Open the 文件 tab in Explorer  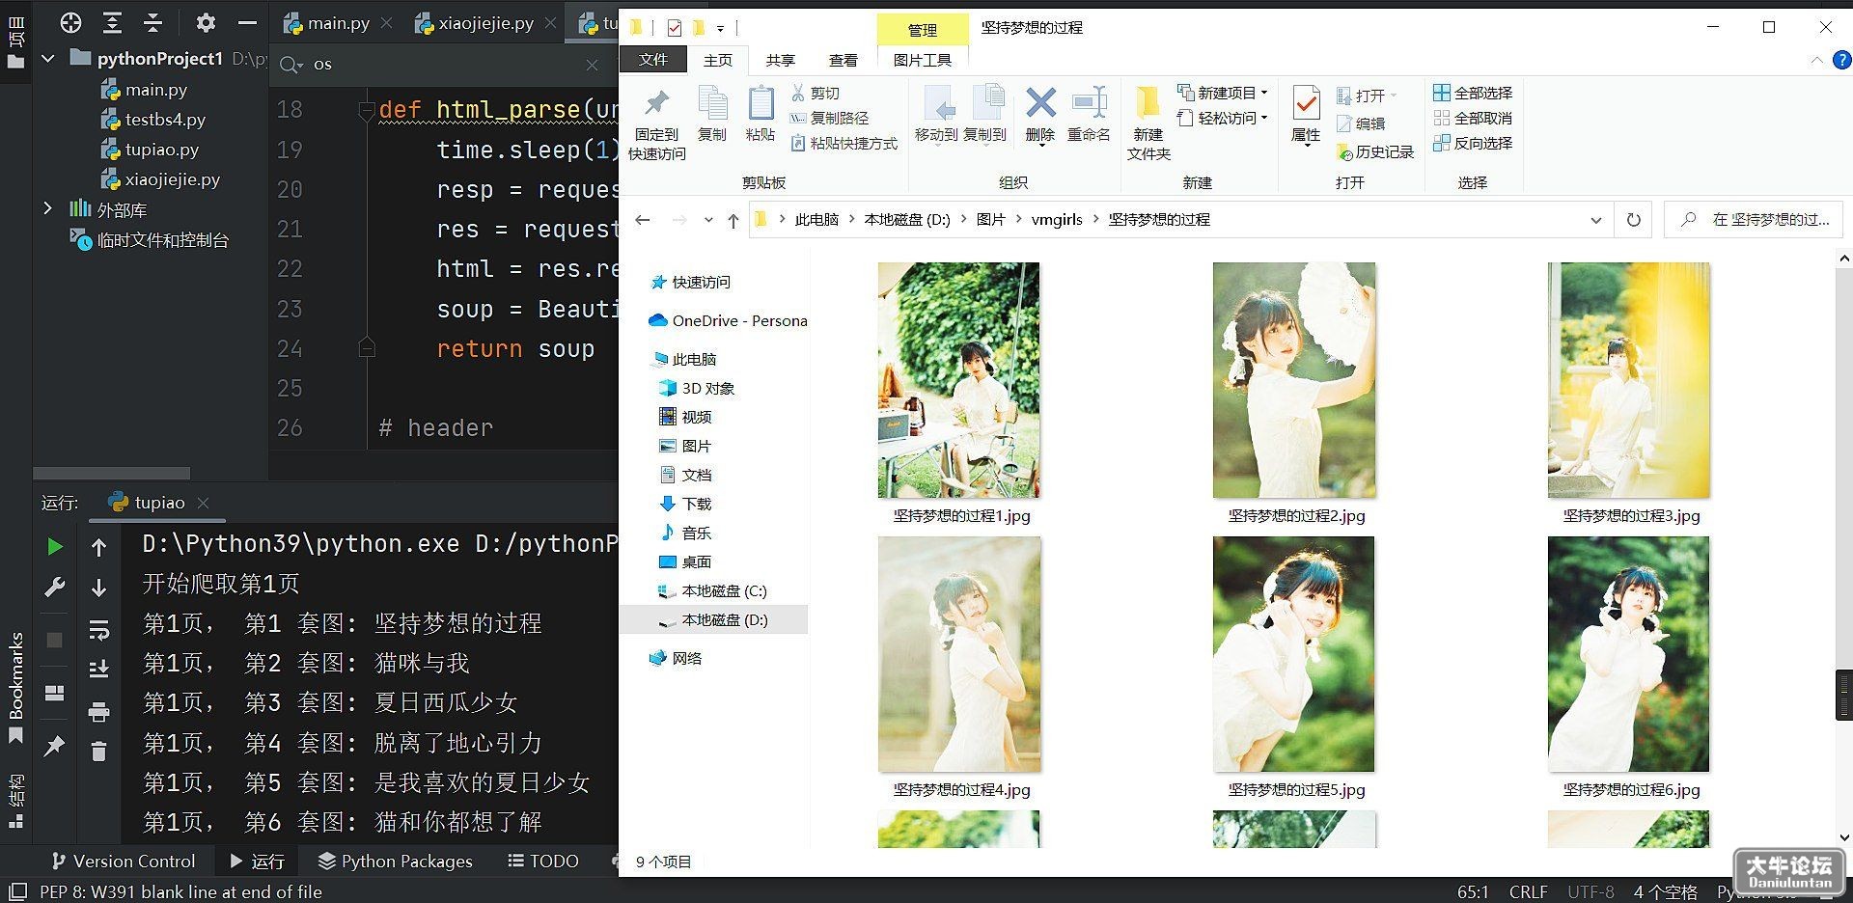pos(653,60)
